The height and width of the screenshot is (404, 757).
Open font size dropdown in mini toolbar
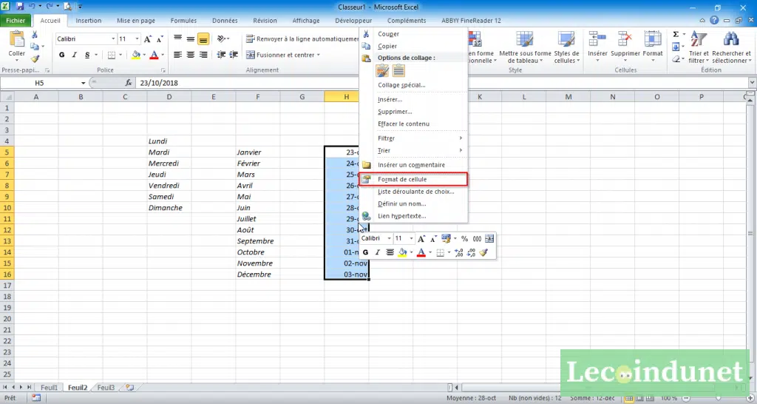[411, 239]
